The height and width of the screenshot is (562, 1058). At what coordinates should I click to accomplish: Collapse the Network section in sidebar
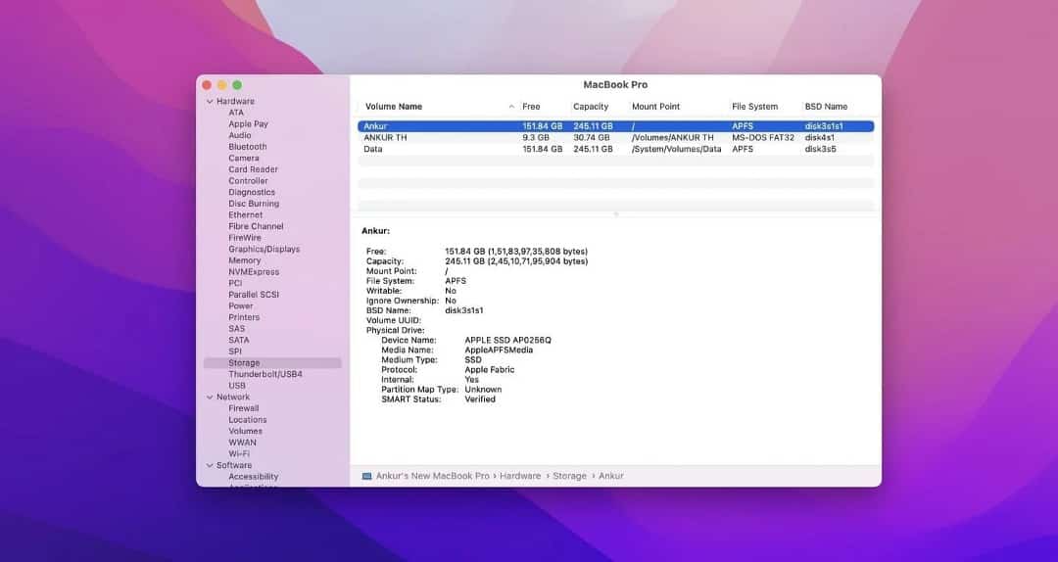coord(209,398)
